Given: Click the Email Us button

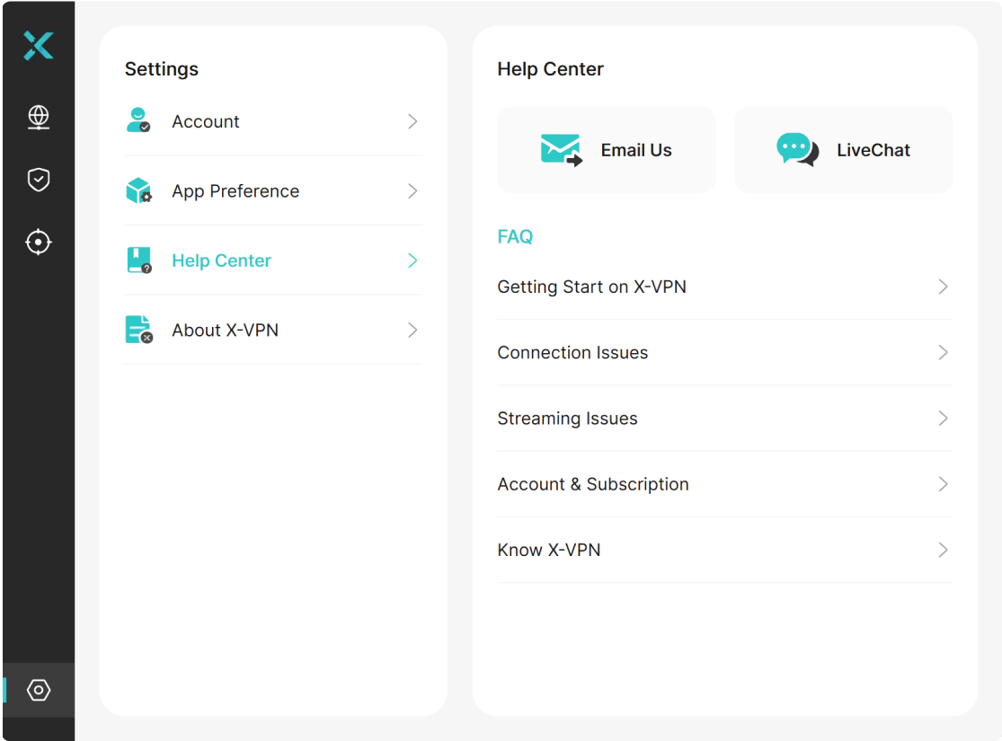Looking at the screenshot, I should (x=607, y=150).
